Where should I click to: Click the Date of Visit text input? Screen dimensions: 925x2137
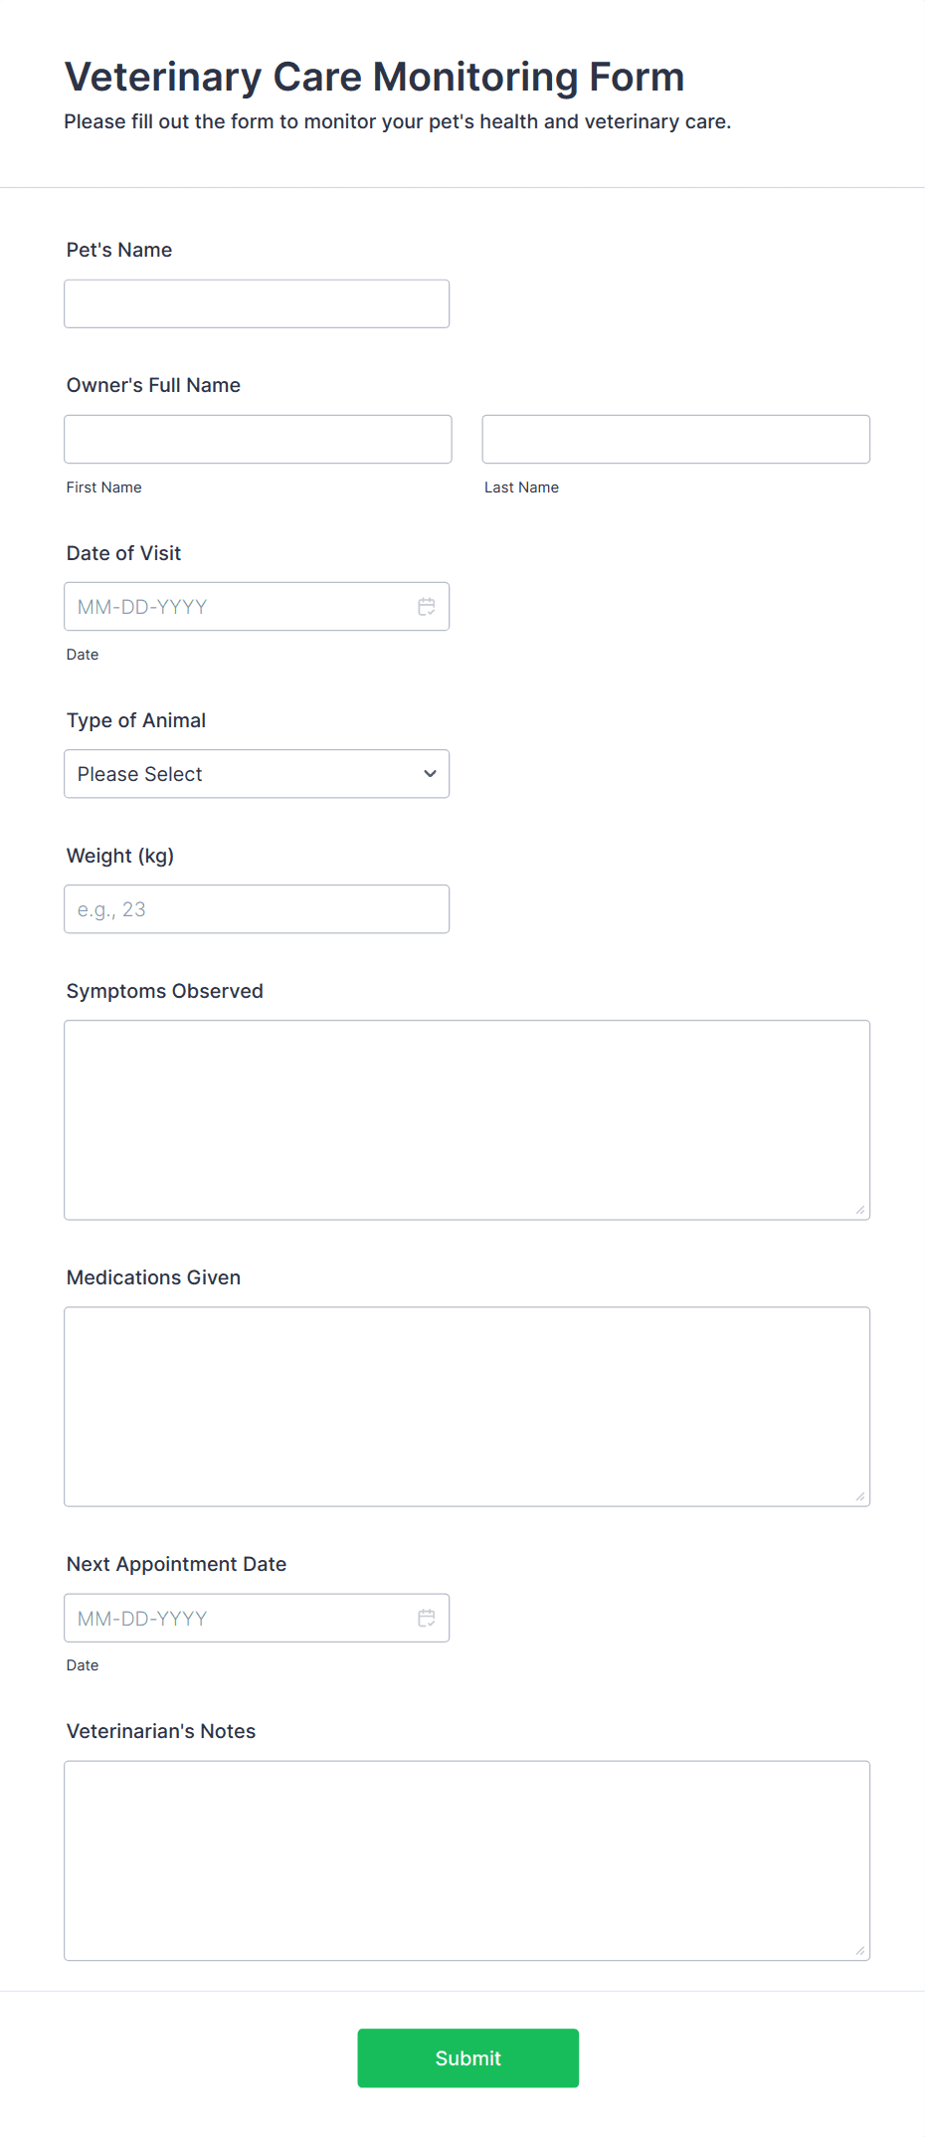(x=239, y=607)
